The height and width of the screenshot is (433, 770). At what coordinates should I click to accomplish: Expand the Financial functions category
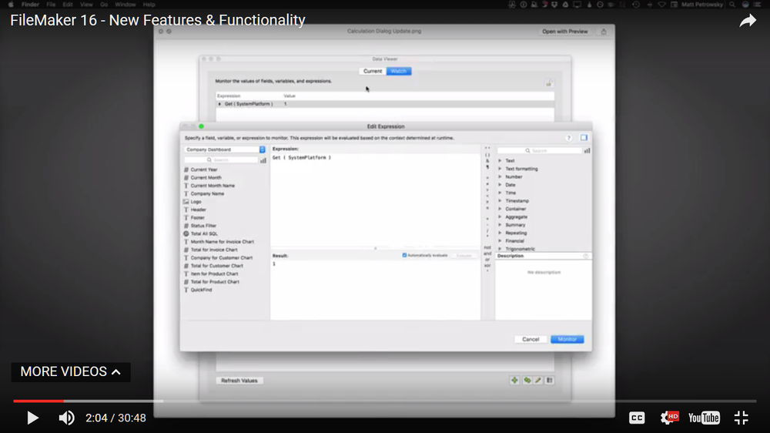500,241
